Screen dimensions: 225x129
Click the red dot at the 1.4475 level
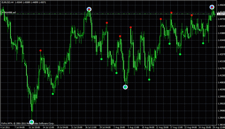[161, 19]
